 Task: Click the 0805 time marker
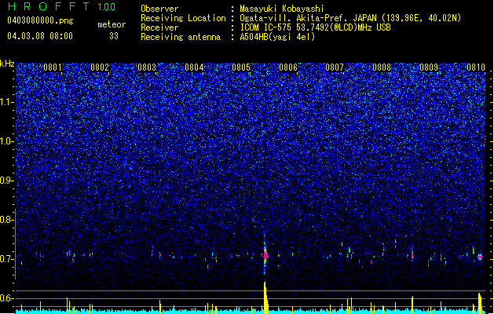click(x=241, y=68)
